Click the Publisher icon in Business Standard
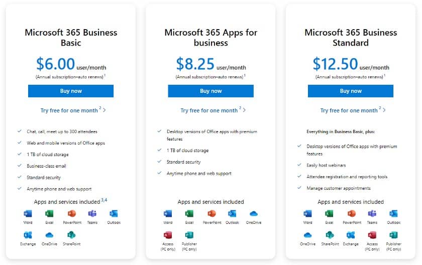This screenshot has width=422, height=265. [393, 235]
